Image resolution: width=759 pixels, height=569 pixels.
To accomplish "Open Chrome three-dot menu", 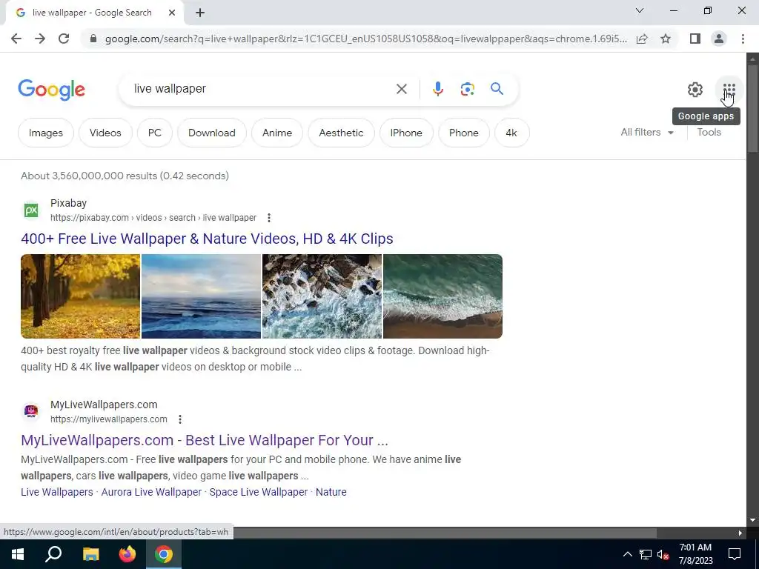I will (743, 39).
